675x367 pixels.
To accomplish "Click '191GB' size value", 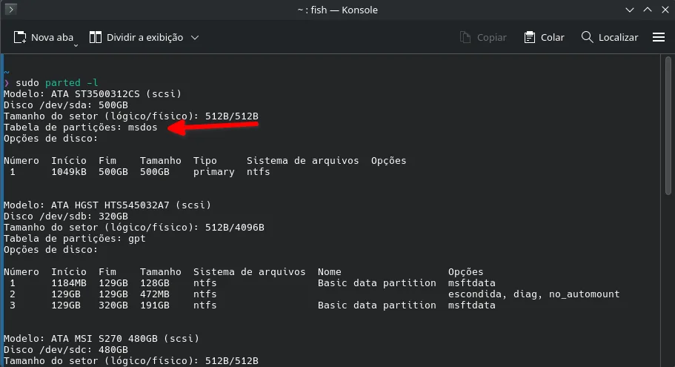I will click(x=155, y=305).
